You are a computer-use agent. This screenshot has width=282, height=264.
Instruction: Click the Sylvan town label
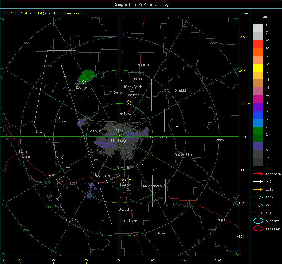pos(120,93)
